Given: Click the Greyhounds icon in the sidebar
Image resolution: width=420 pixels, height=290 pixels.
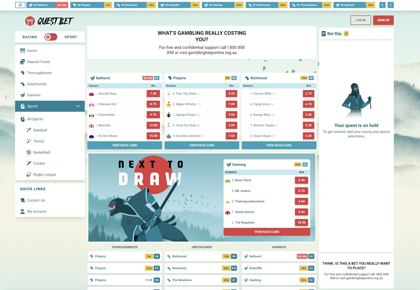Looking at the screenshot, I should click(x=22, y=84).
